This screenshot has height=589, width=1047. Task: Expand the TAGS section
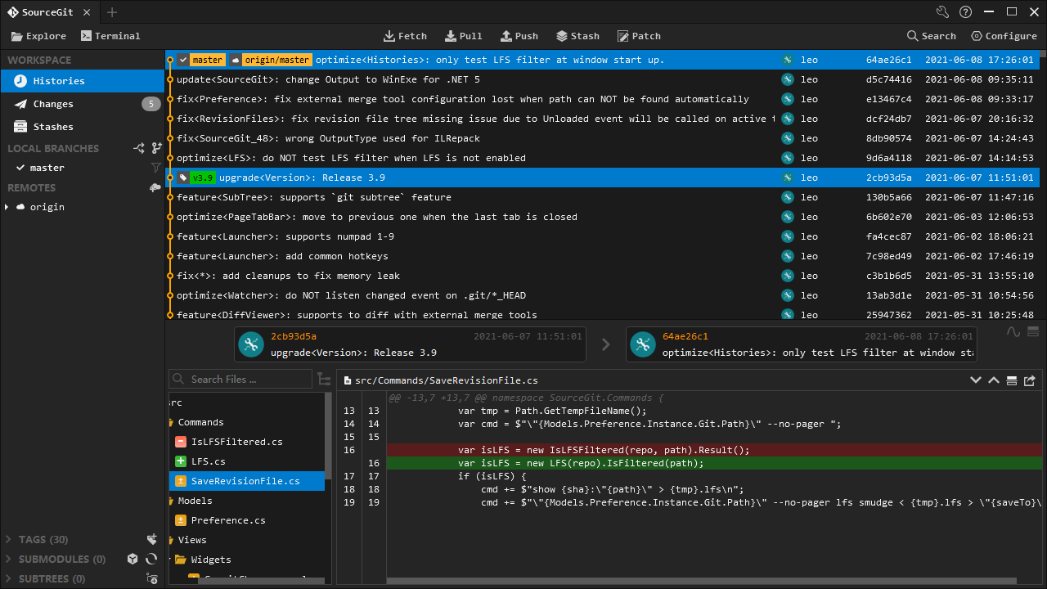click(x=10, y=540)
